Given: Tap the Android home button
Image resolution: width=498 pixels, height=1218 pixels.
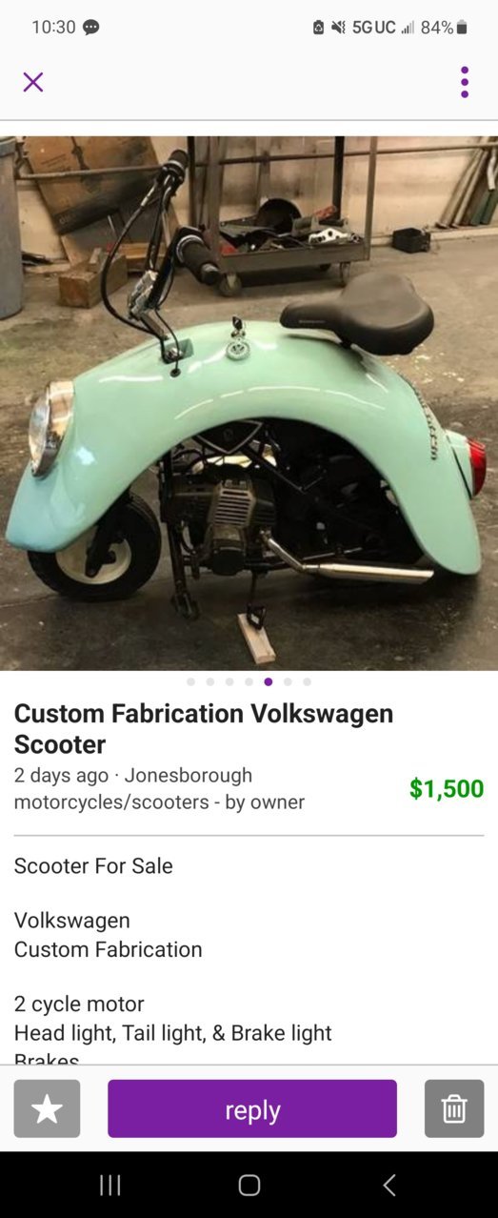Looking at the screenshot, I should (249, 1185).
